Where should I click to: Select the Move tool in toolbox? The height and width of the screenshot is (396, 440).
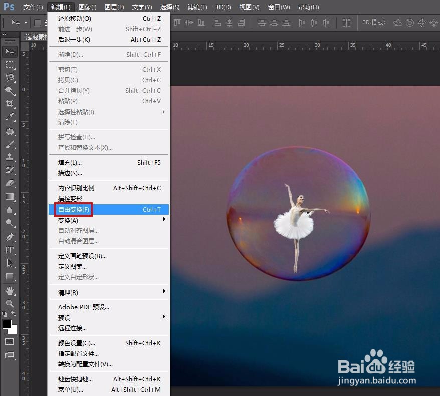pos(10,51)
